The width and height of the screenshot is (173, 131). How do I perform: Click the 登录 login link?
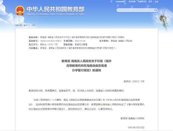150,2
